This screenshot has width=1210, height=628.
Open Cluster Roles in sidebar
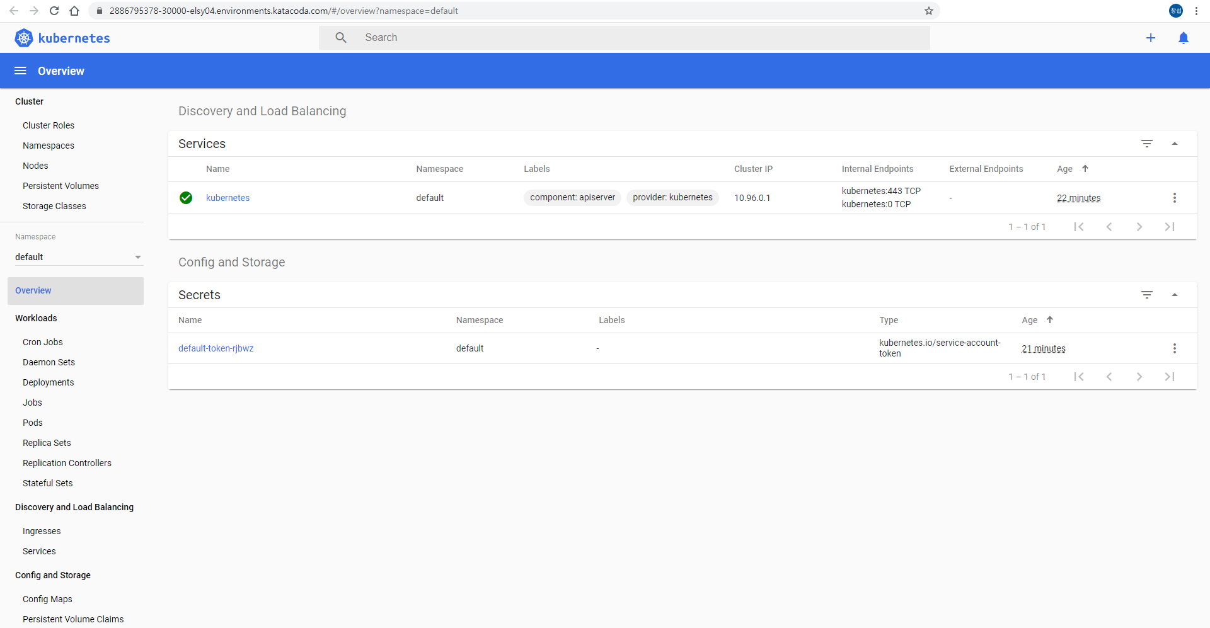tap(49, 125)
